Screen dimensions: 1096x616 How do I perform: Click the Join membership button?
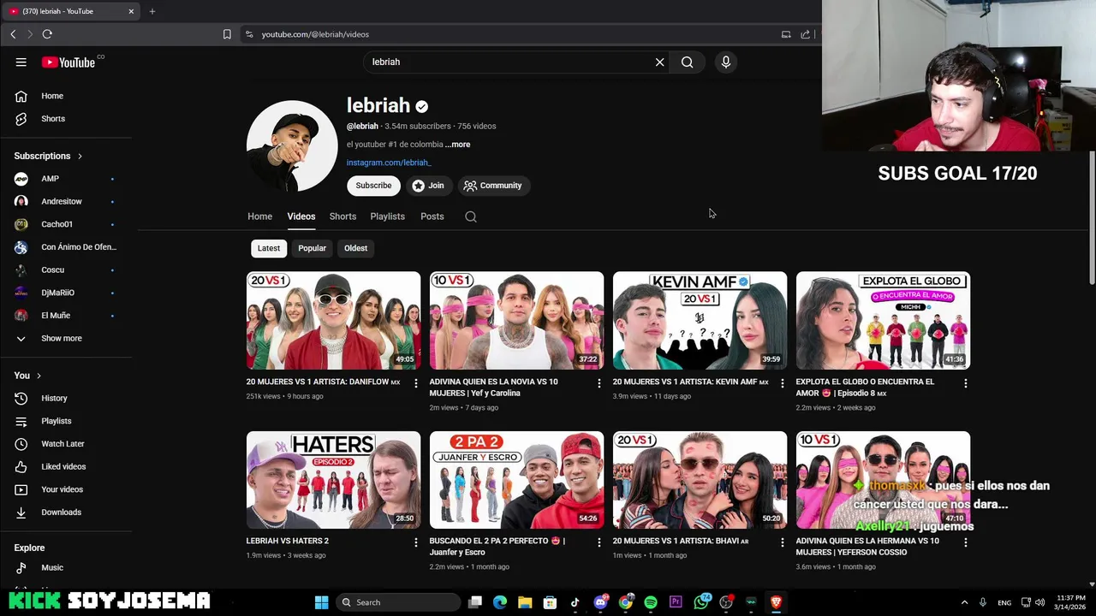pyautogui.click(x=427, y=186)
